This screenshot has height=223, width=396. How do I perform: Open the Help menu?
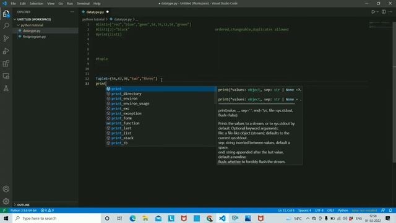[x=97, y=4]
